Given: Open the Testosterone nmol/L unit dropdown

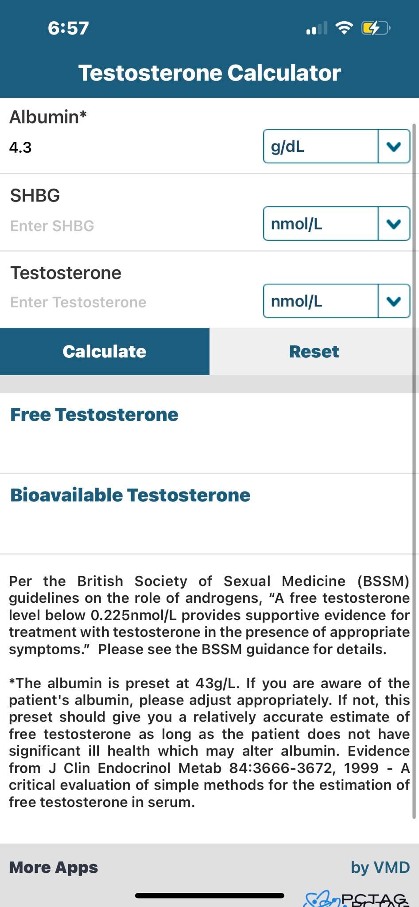Looking at the screenshot, I should [x=321, y=301].
